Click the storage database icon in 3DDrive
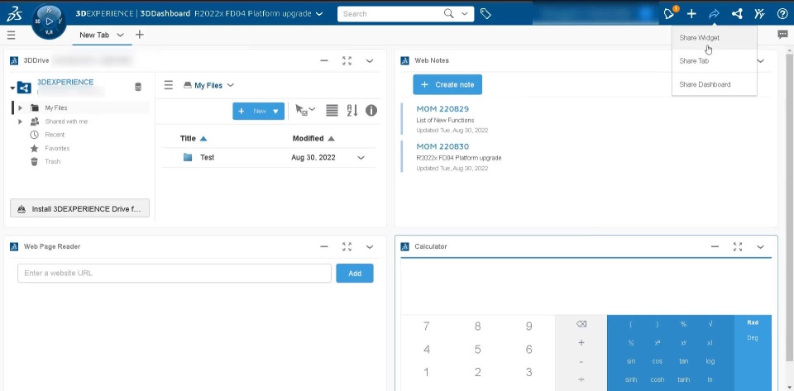The image size is (794, 391). tap(138, 87)
